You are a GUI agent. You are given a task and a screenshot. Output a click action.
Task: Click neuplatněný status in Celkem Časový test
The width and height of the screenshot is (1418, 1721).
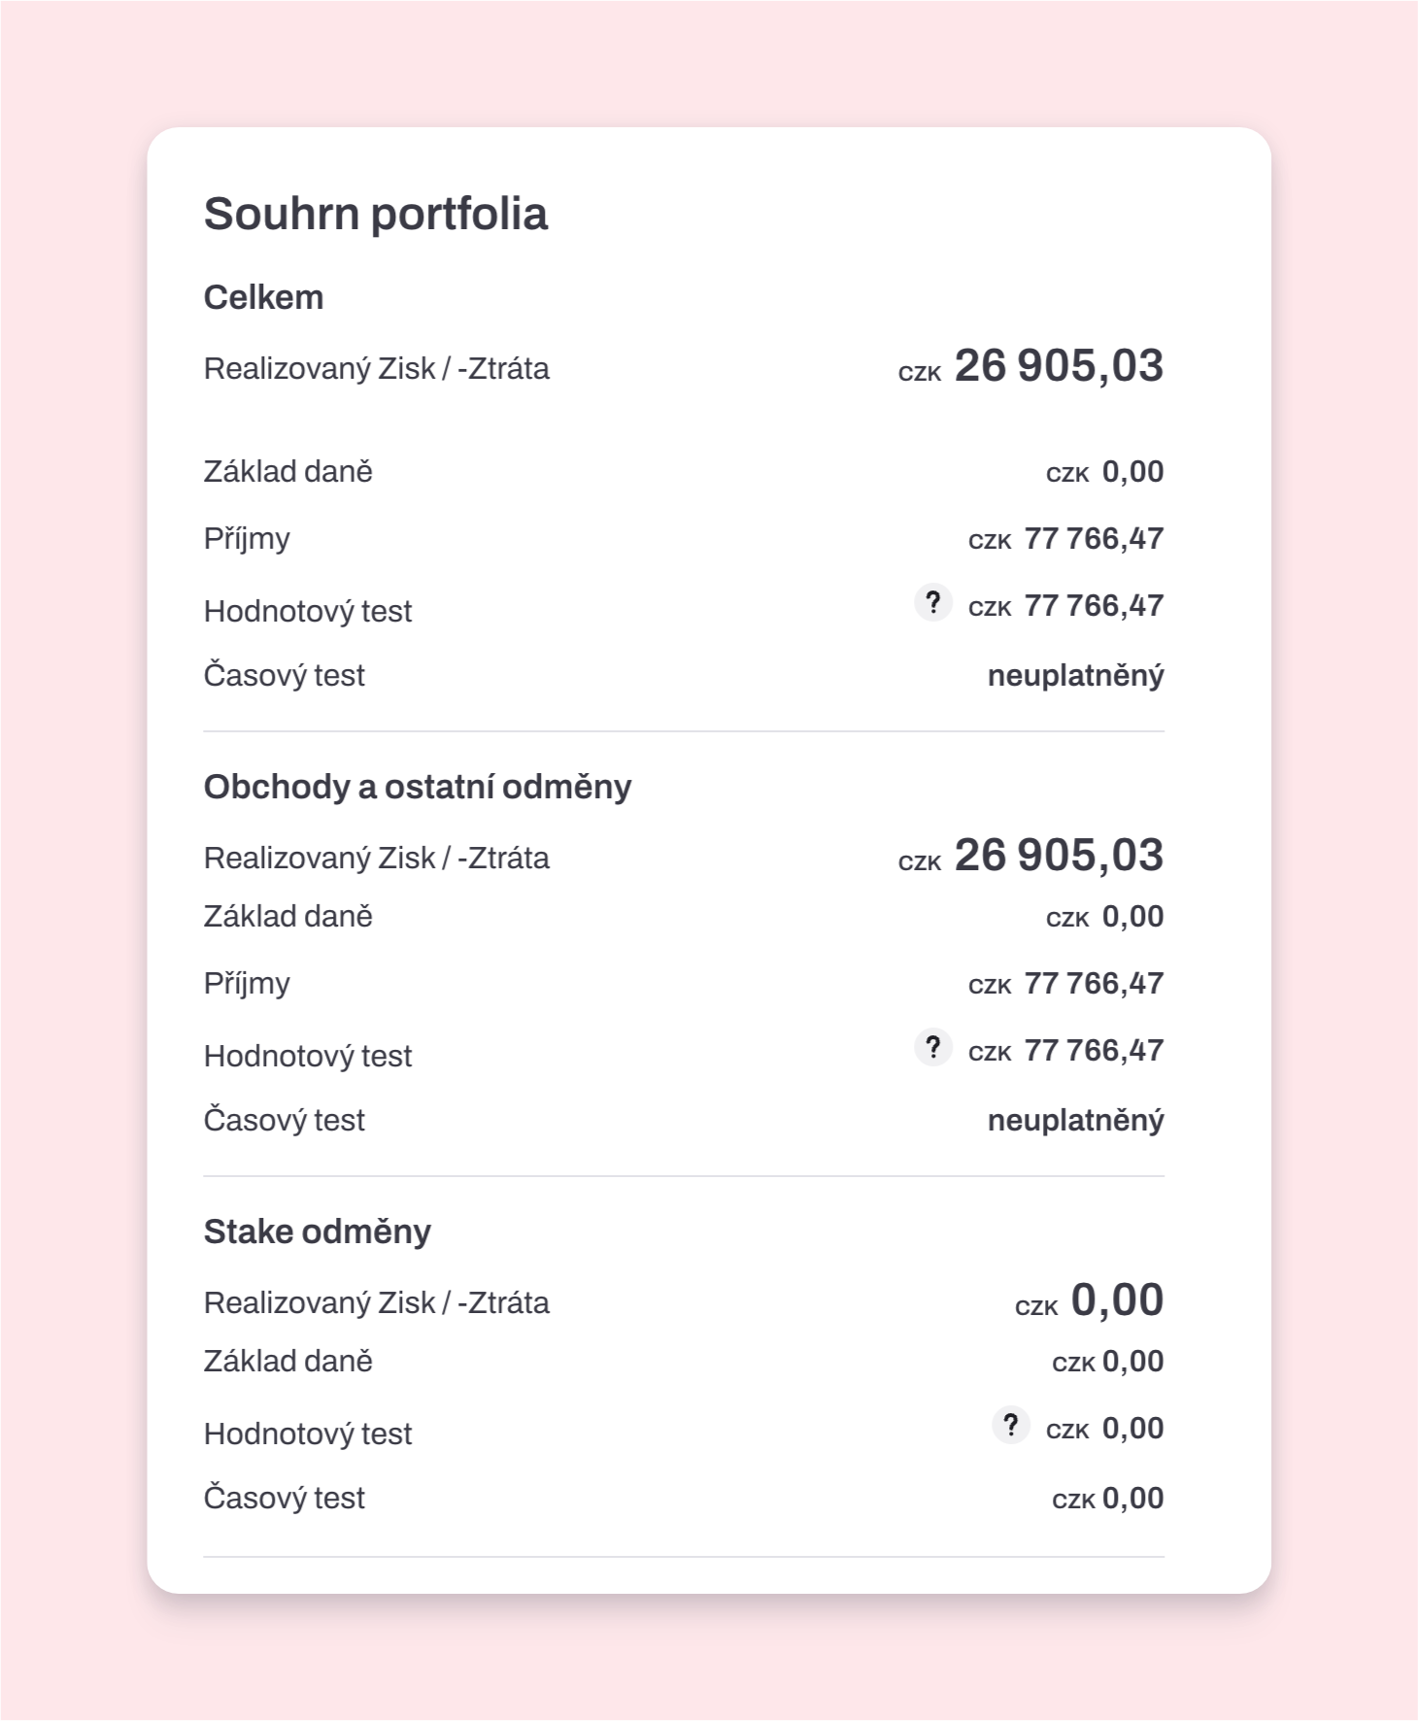coord(1075,675)
